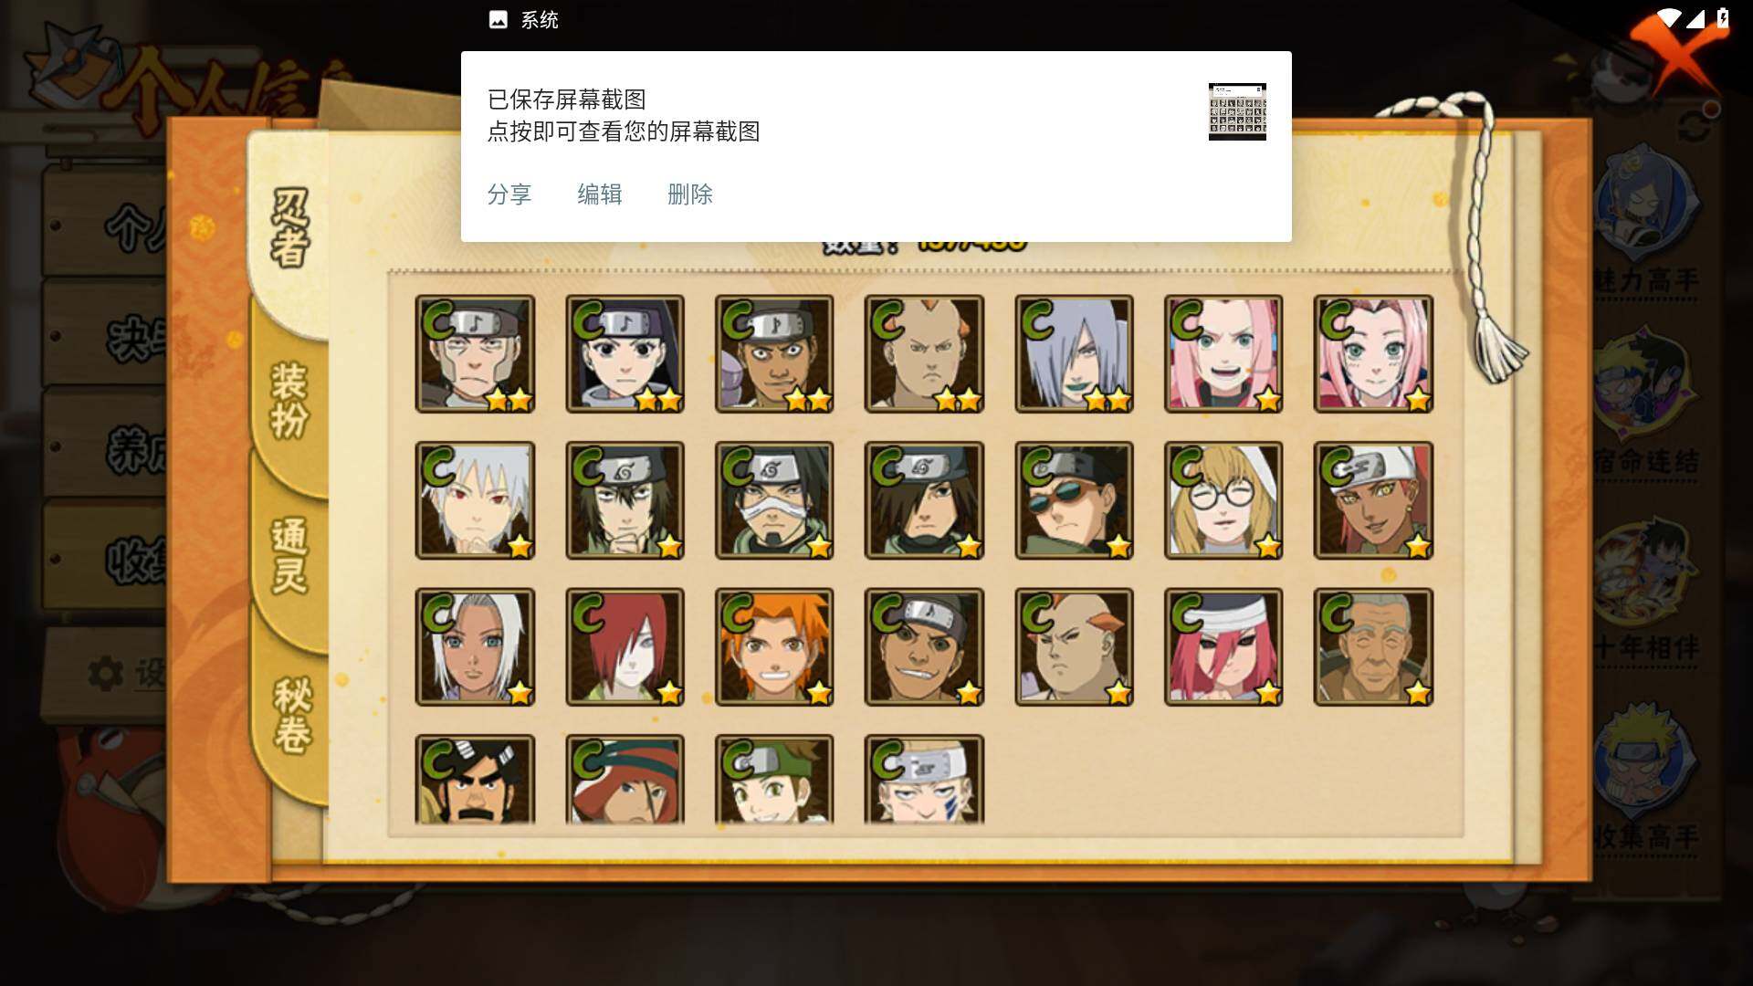Select the orange spiky-haired grinning ninja
This screenshot has height=986, width=1753.
click(774, 647)
